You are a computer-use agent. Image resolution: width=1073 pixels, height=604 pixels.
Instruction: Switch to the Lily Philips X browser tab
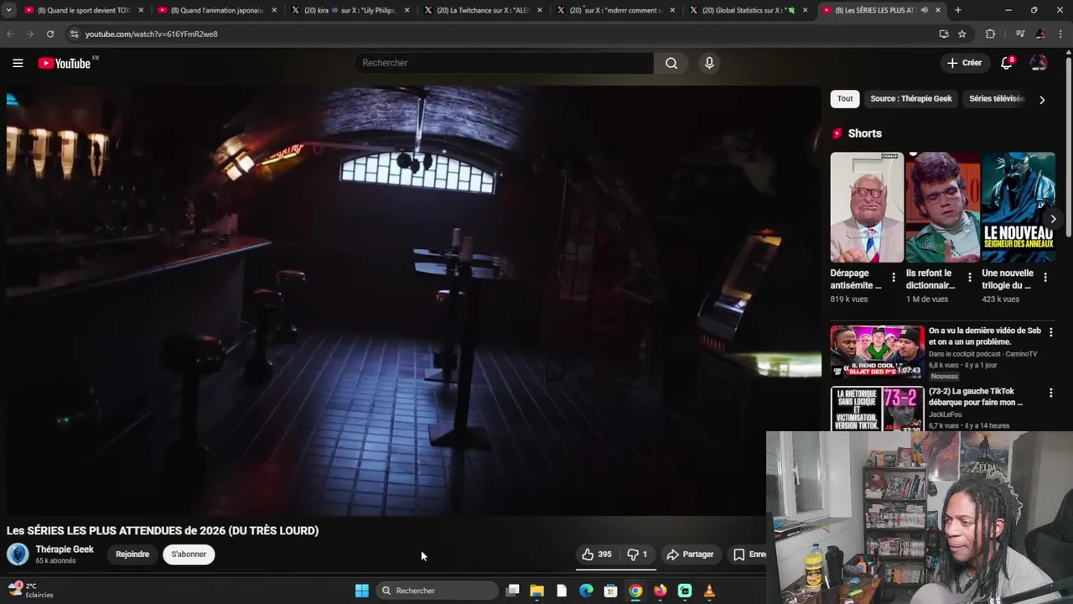pyautogui.click(x=350, y=10)
